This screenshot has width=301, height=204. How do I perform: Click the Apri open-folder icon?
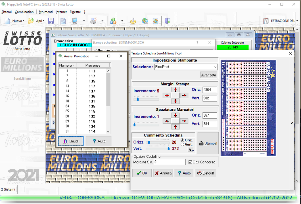31,21
